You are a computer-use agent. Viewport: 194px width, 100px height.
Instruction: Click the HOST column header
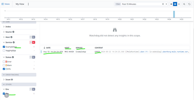pos(67,48)
